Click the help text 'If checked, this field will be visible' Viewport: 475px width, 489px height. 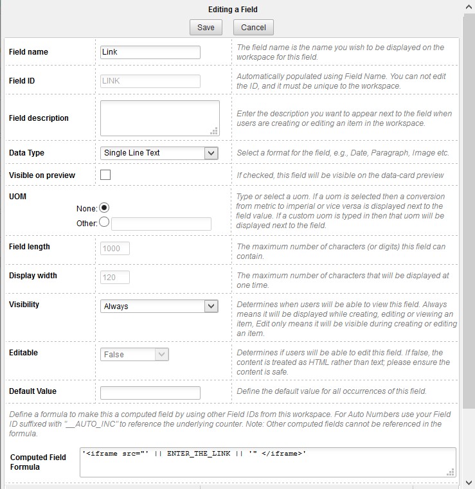pyautogui.click(x=340, y=175)
